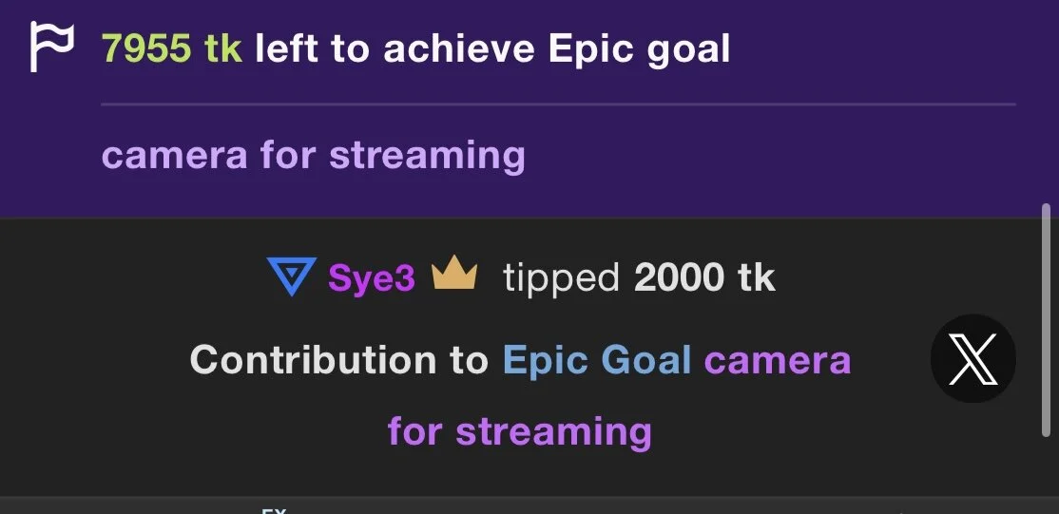Click the word "tipped" in chat message

click(x=560, y=278)
